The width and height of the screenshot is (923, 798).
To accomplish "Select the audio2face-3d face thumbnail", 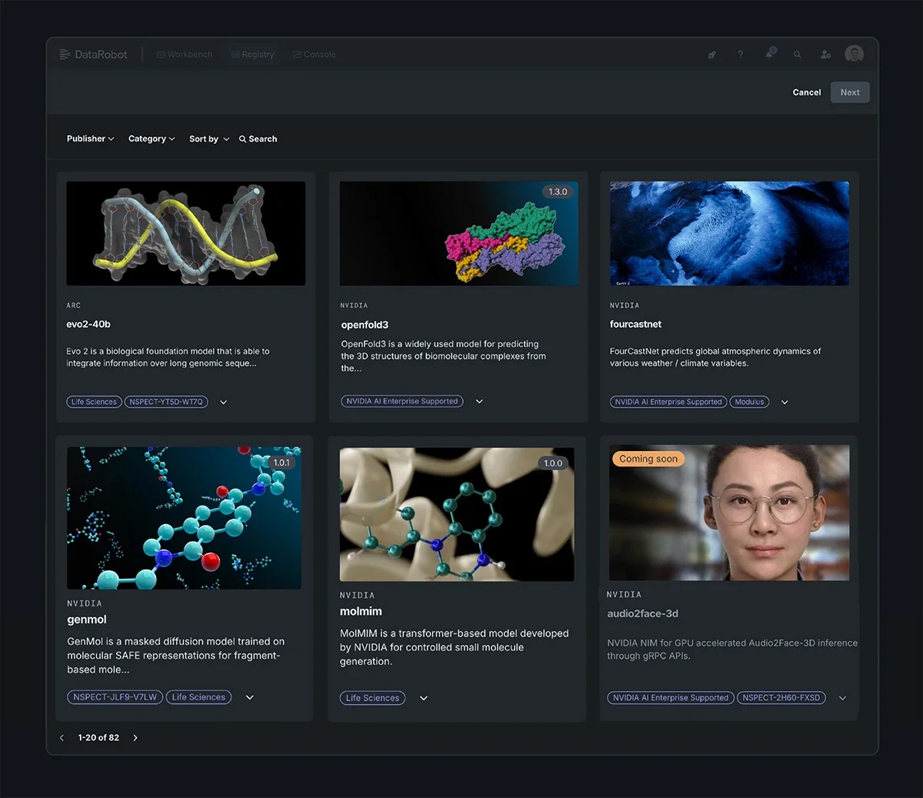I will pyautogui.click(x=729, y=513).
